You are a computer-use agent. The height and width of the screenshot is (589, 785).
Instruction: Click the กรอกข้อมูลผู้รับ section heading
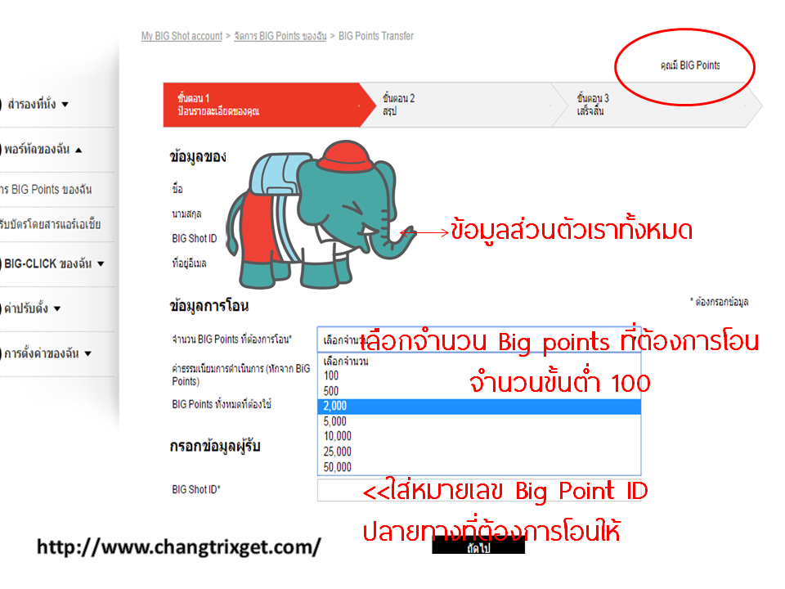(215, 446)
